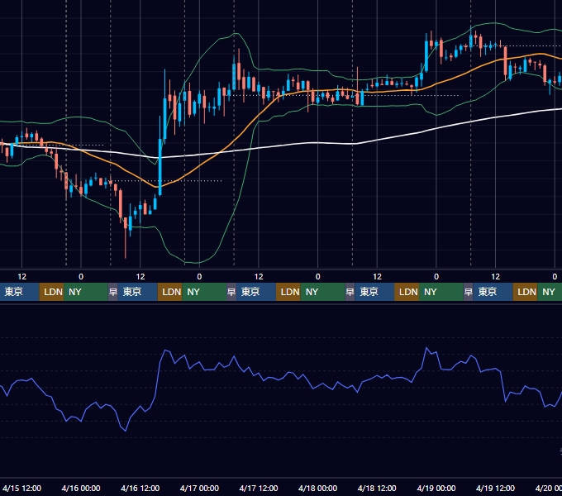
Task: Click 東京 session block above 4/18 12:00
Action: click(374, 292)
